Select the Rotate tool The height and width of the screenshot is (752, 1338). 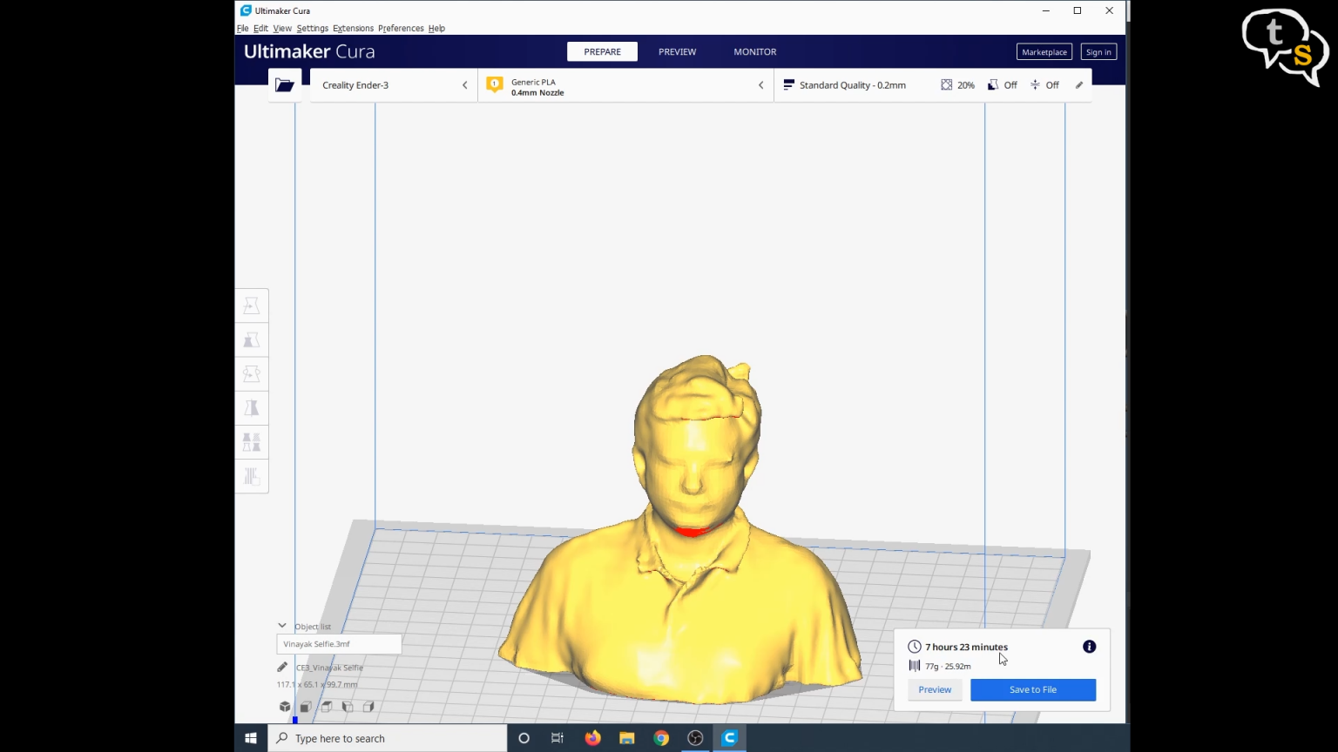click(252, 373)
